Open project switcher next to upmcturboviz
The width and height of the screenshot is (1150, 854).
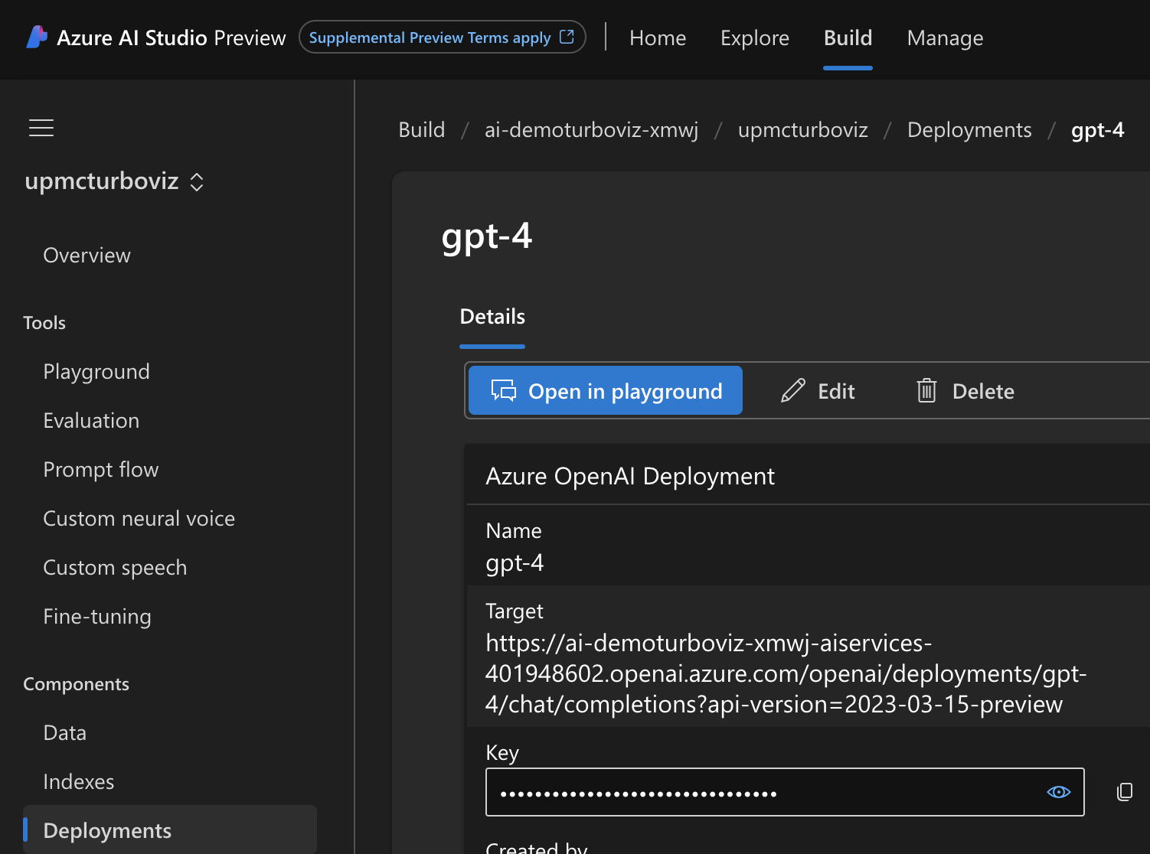(197, 182)
